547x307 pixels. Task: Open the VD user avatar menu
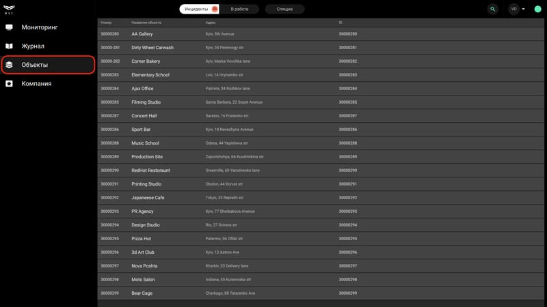(x=513, y=9)
